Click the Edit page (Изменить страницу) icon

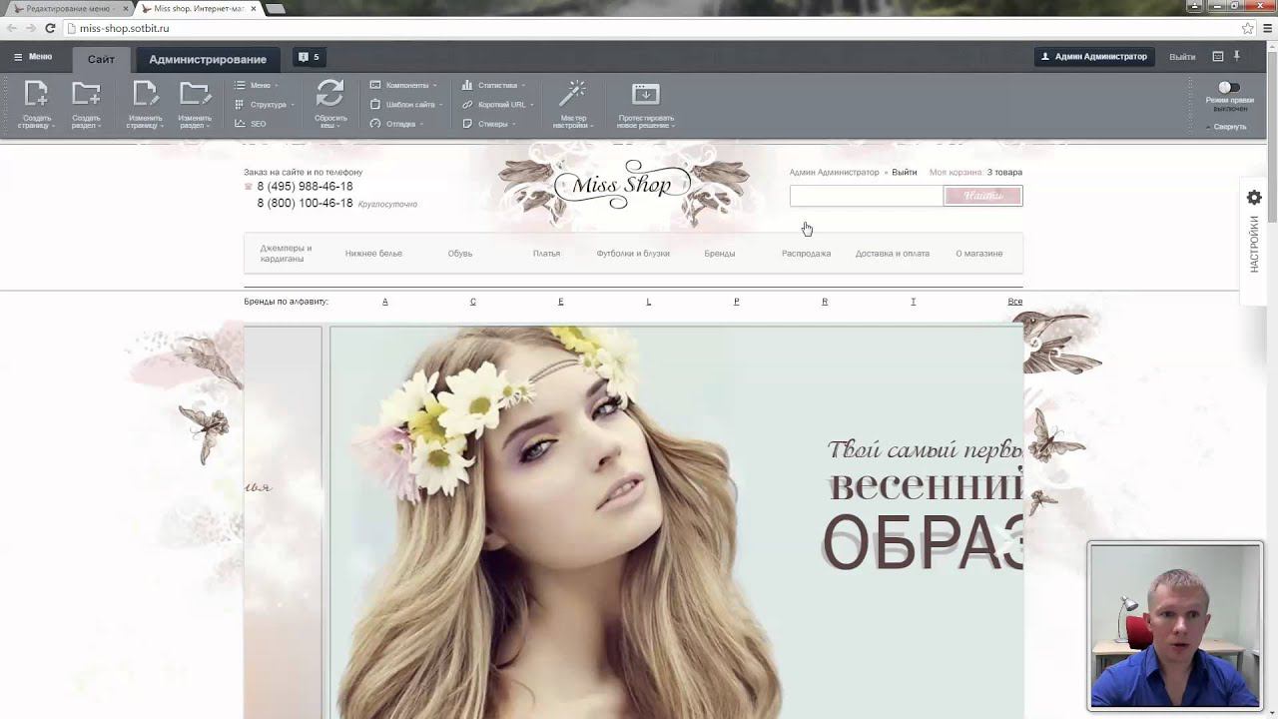pos(145,94)
